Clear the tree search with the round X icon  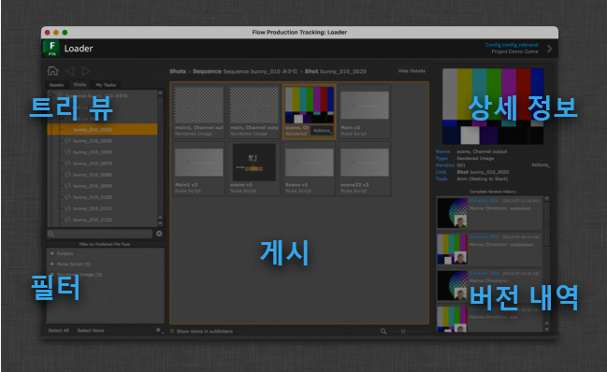click(159, 234)
